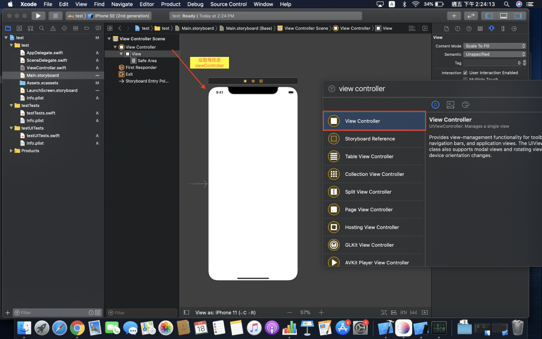The image size is (542, 339).
Task: Open the Find navigator magnifier
Action: click(x=41, y=29)
